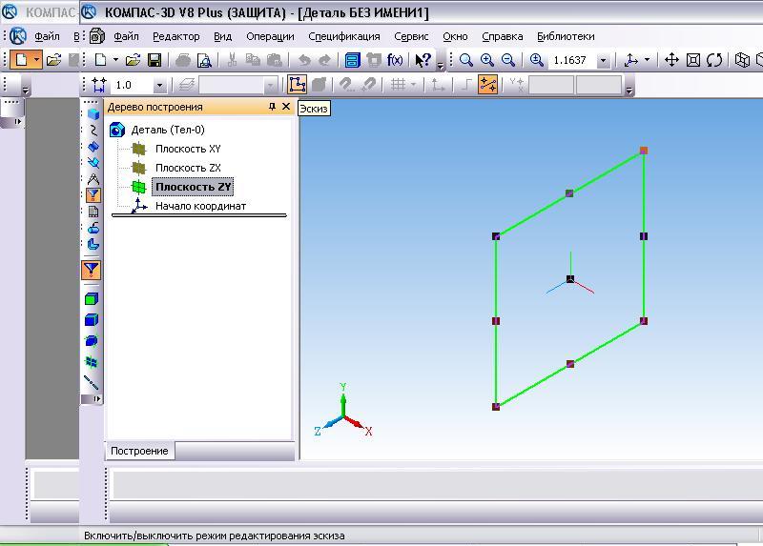Select Плоскость XY in the build tree

click(x=188, y=149)
